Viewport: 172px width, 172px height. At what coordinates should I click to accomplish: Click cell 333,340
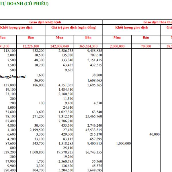pos(67,60)
